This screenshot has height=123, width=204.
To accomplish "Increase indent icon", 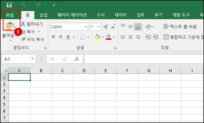I will click(x=156, y=37).
